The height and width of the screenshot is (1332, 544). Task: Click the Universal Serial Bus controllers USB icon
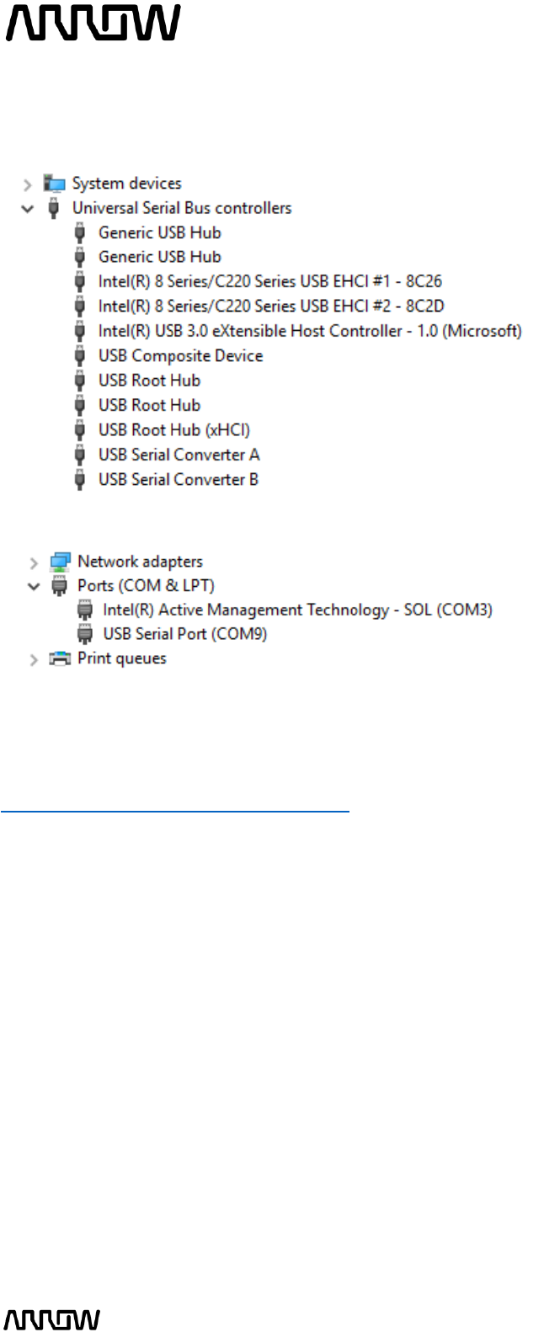pos(54,208)
